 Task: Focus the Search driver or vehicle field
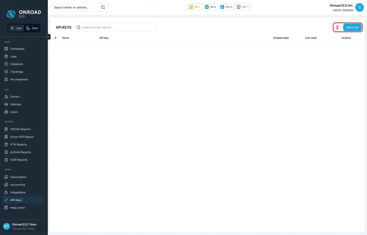79,7
